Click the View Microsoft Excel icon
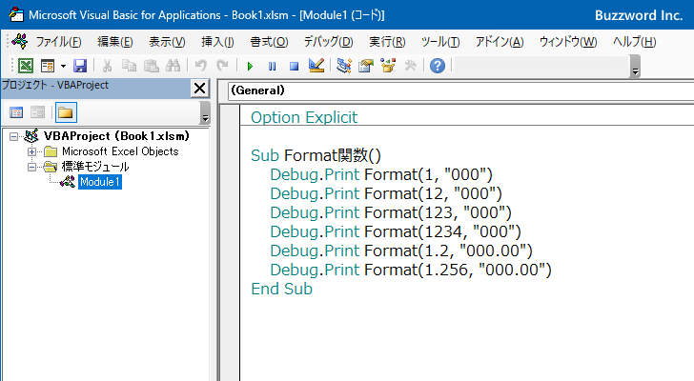The image size is (694, 381). [26, 66]
